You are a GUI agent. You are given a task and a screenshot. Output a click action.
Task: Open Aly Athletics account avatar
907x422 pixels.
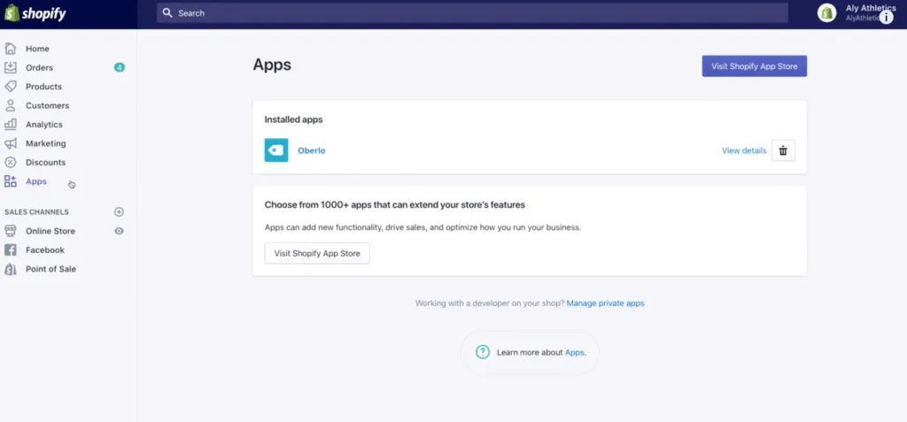827,12
